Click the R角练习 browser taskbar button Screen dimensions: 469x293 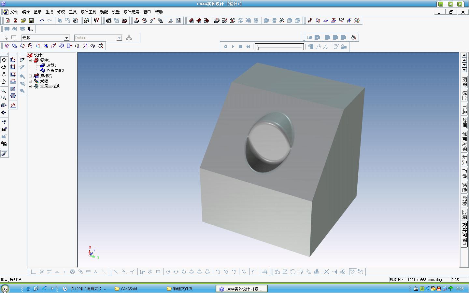tap(85, 288)
